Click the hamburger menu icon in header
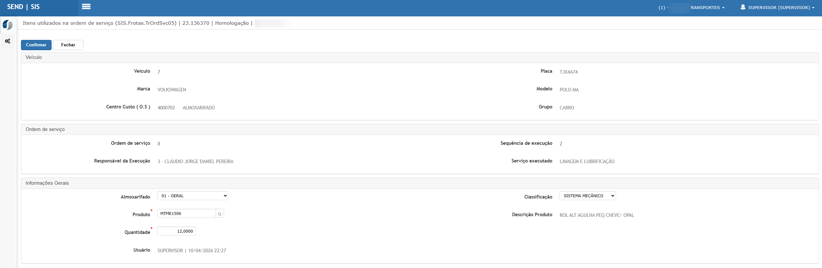This screenshot has width=822, height=268. point(86,6)
